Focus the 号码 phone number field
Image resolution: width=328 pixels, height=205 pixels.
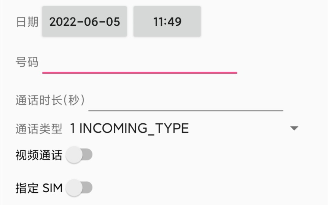(139, 63)
